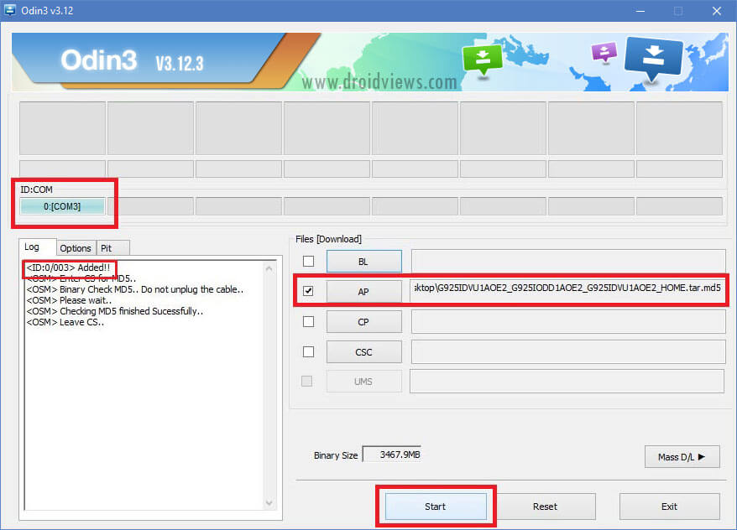Viewport: 737px width, 530px height.
Task: Tick the CP file checkbox
Action: pos(308,321)
